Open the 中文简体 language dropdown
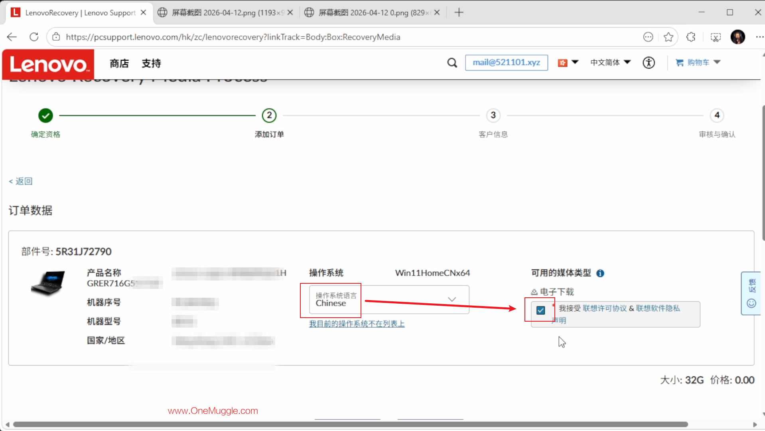Image resolution: width=765 pixels, height=431 pixels. pyautogui.click(x=610, y=63)
